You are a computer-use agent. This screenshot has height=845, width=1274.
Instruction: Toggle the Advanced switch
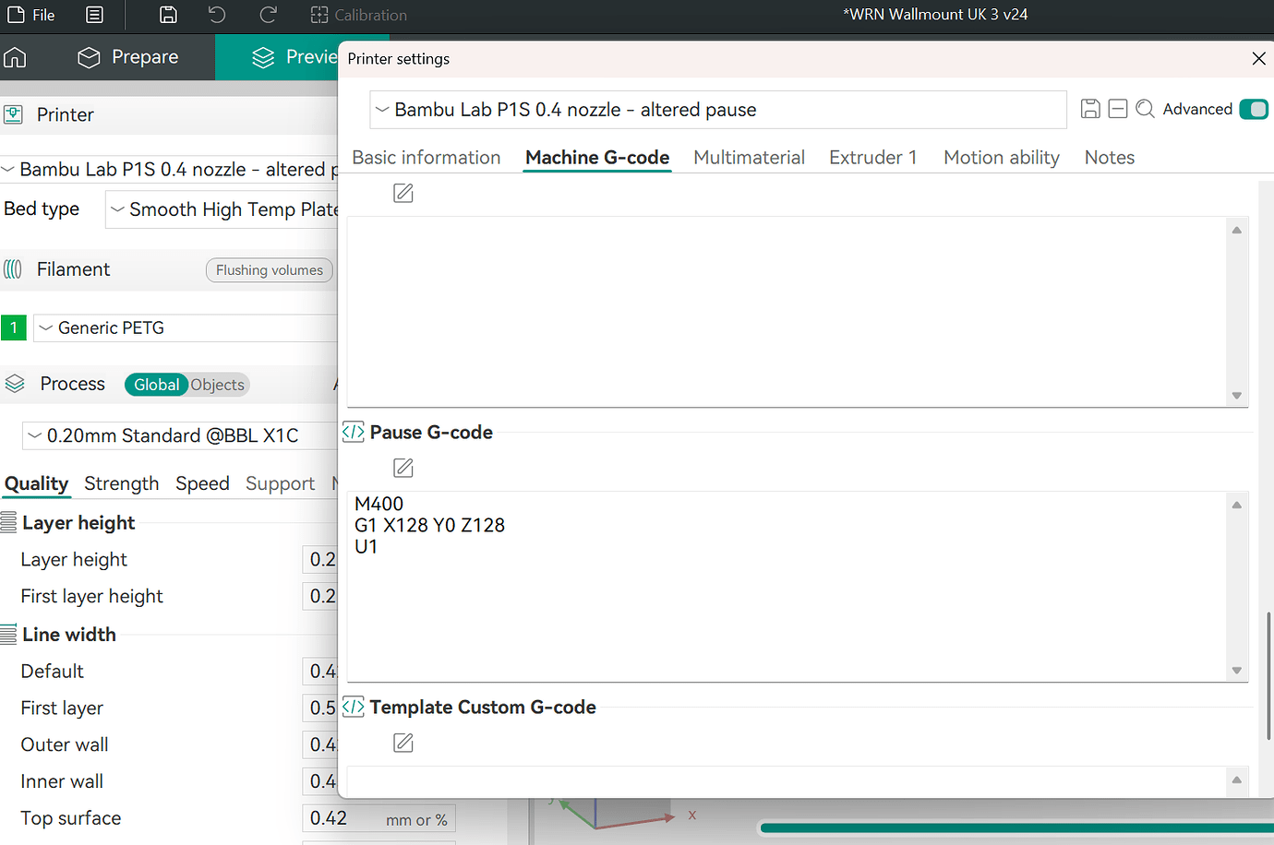1254,109
